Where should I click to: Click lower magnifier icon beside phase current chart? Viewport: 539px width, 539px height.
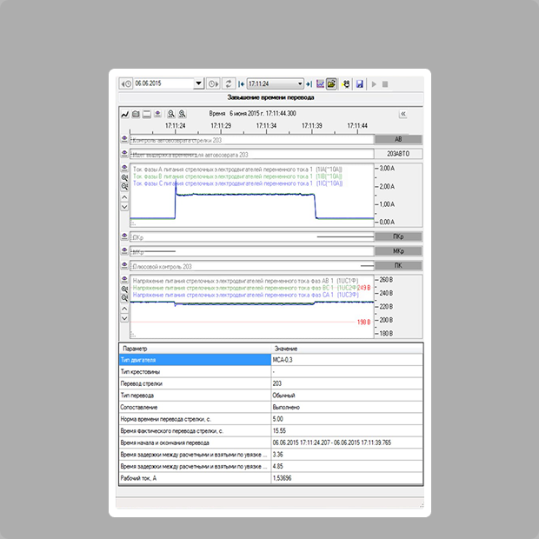[124, 186]
